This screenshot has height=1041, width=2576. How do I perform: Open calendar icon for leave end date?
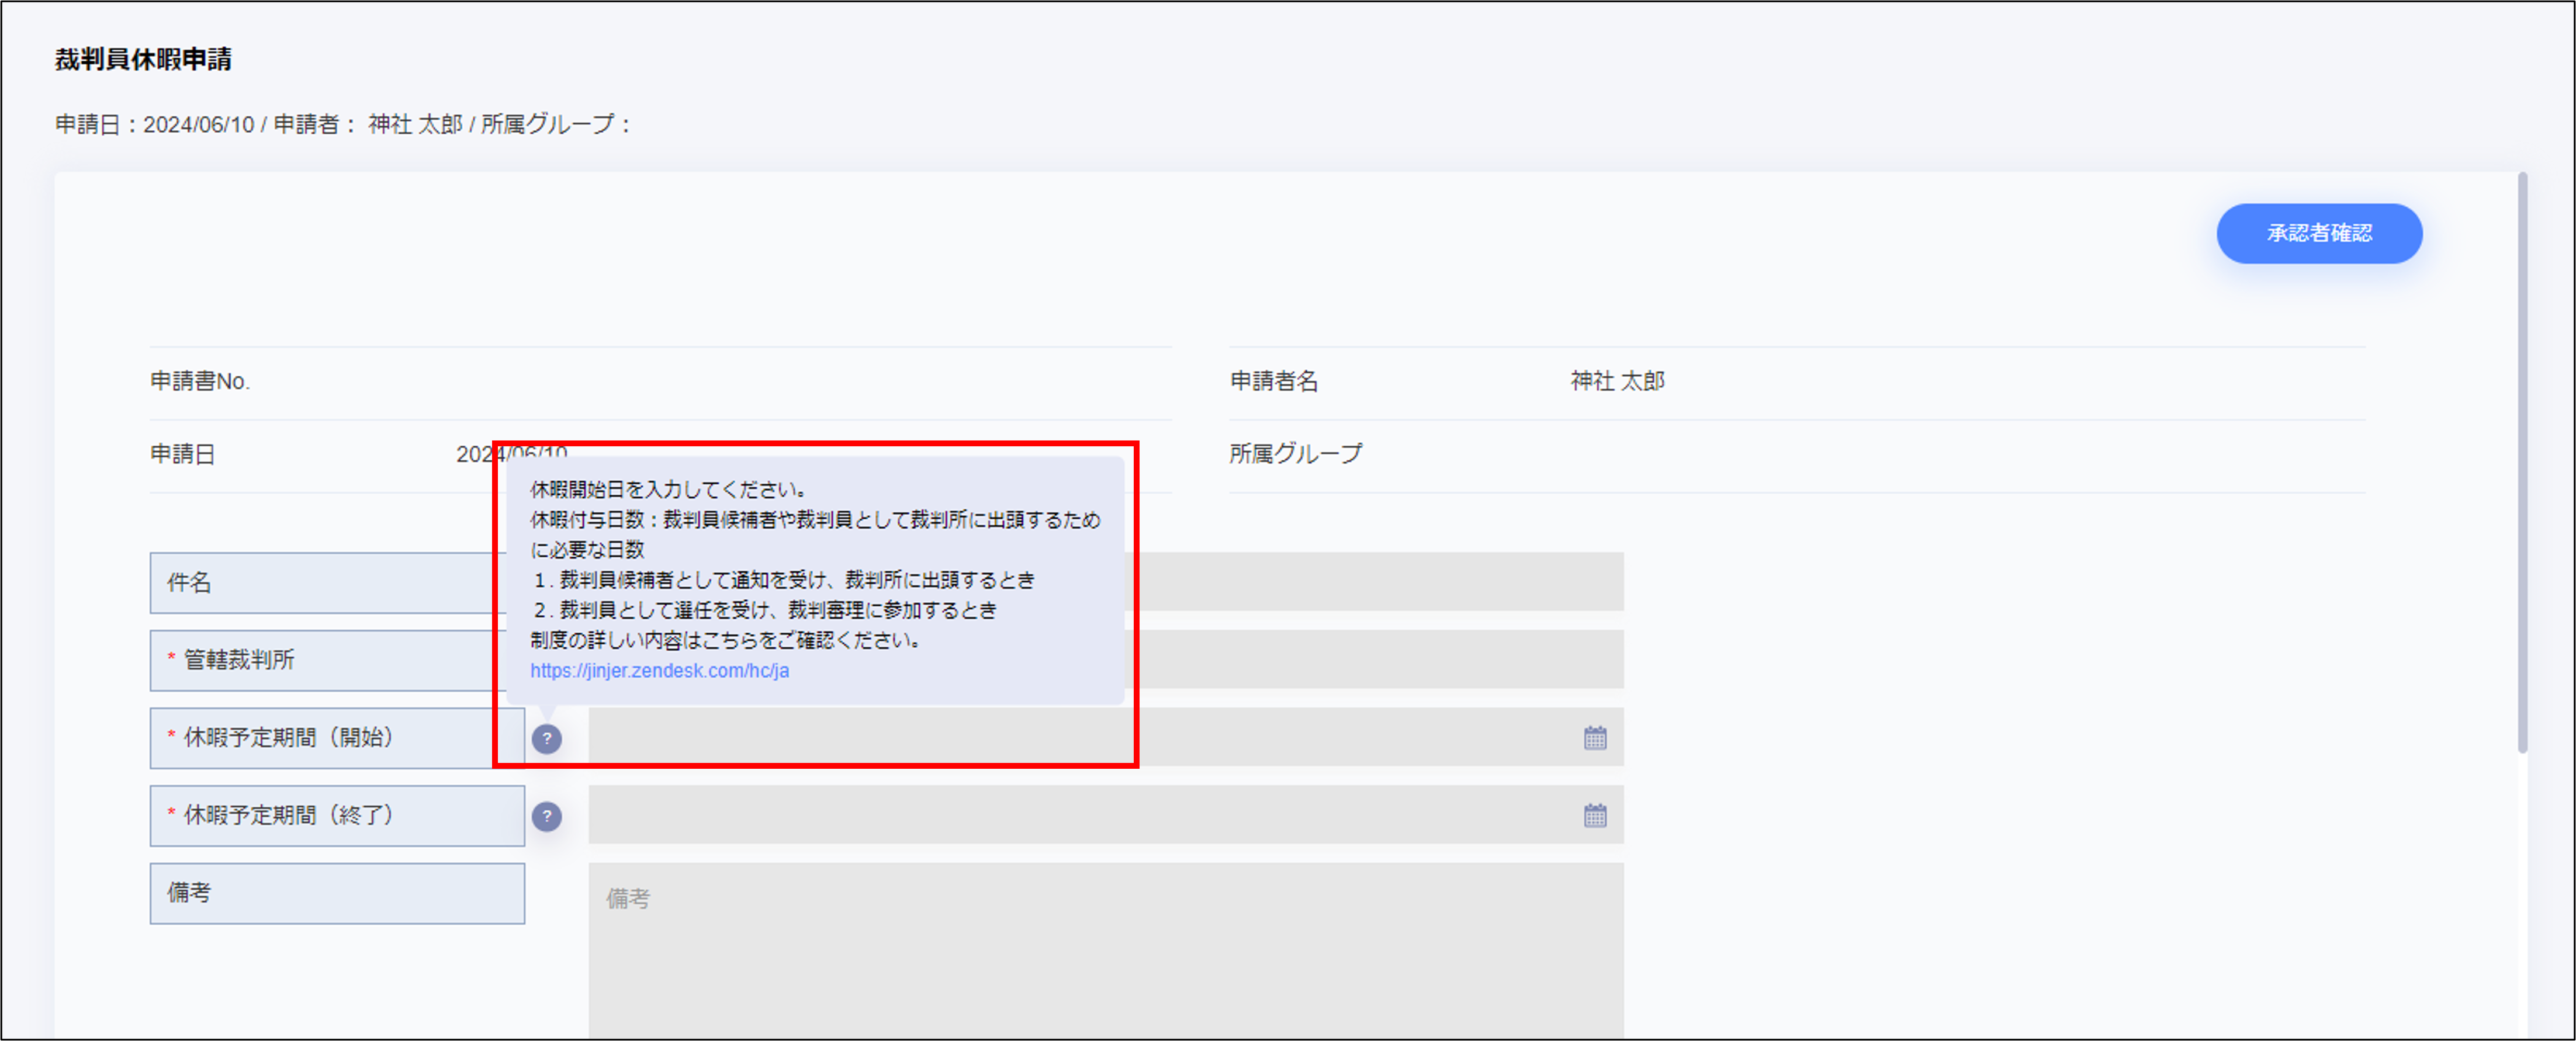point(1595,815)
